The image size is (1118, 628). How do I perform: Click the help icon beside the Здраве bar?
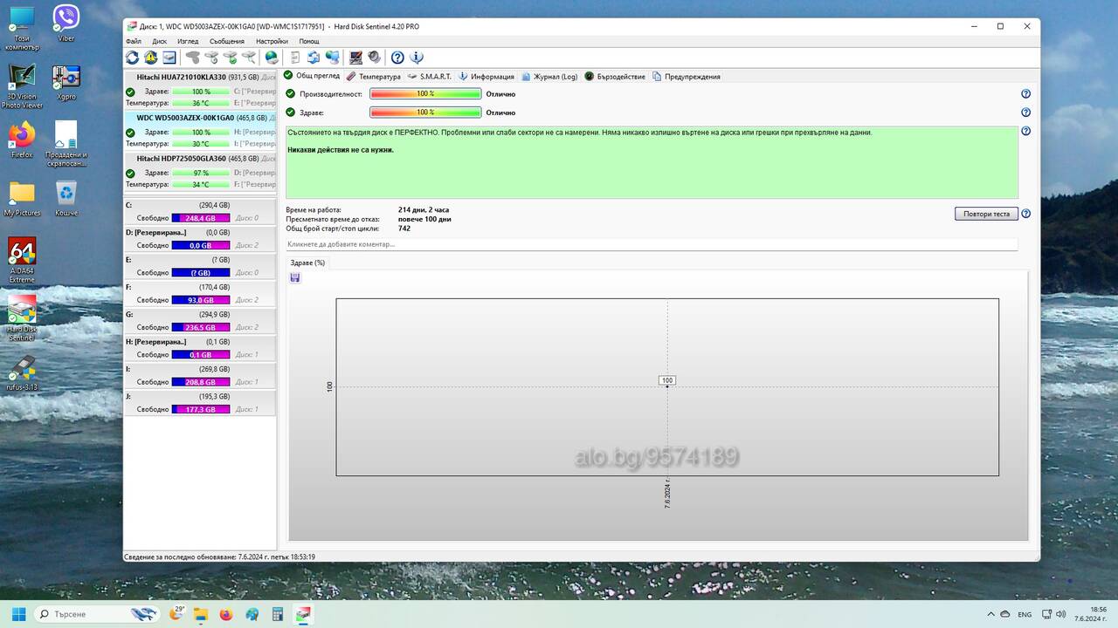click(1026, 113)
